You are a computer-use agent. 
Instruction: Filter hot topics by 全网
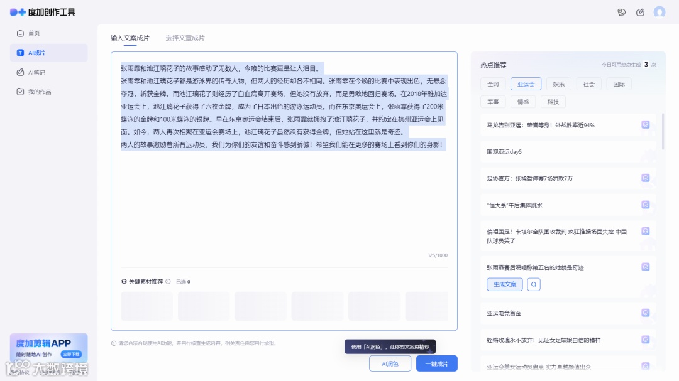[x=493, y=84]
